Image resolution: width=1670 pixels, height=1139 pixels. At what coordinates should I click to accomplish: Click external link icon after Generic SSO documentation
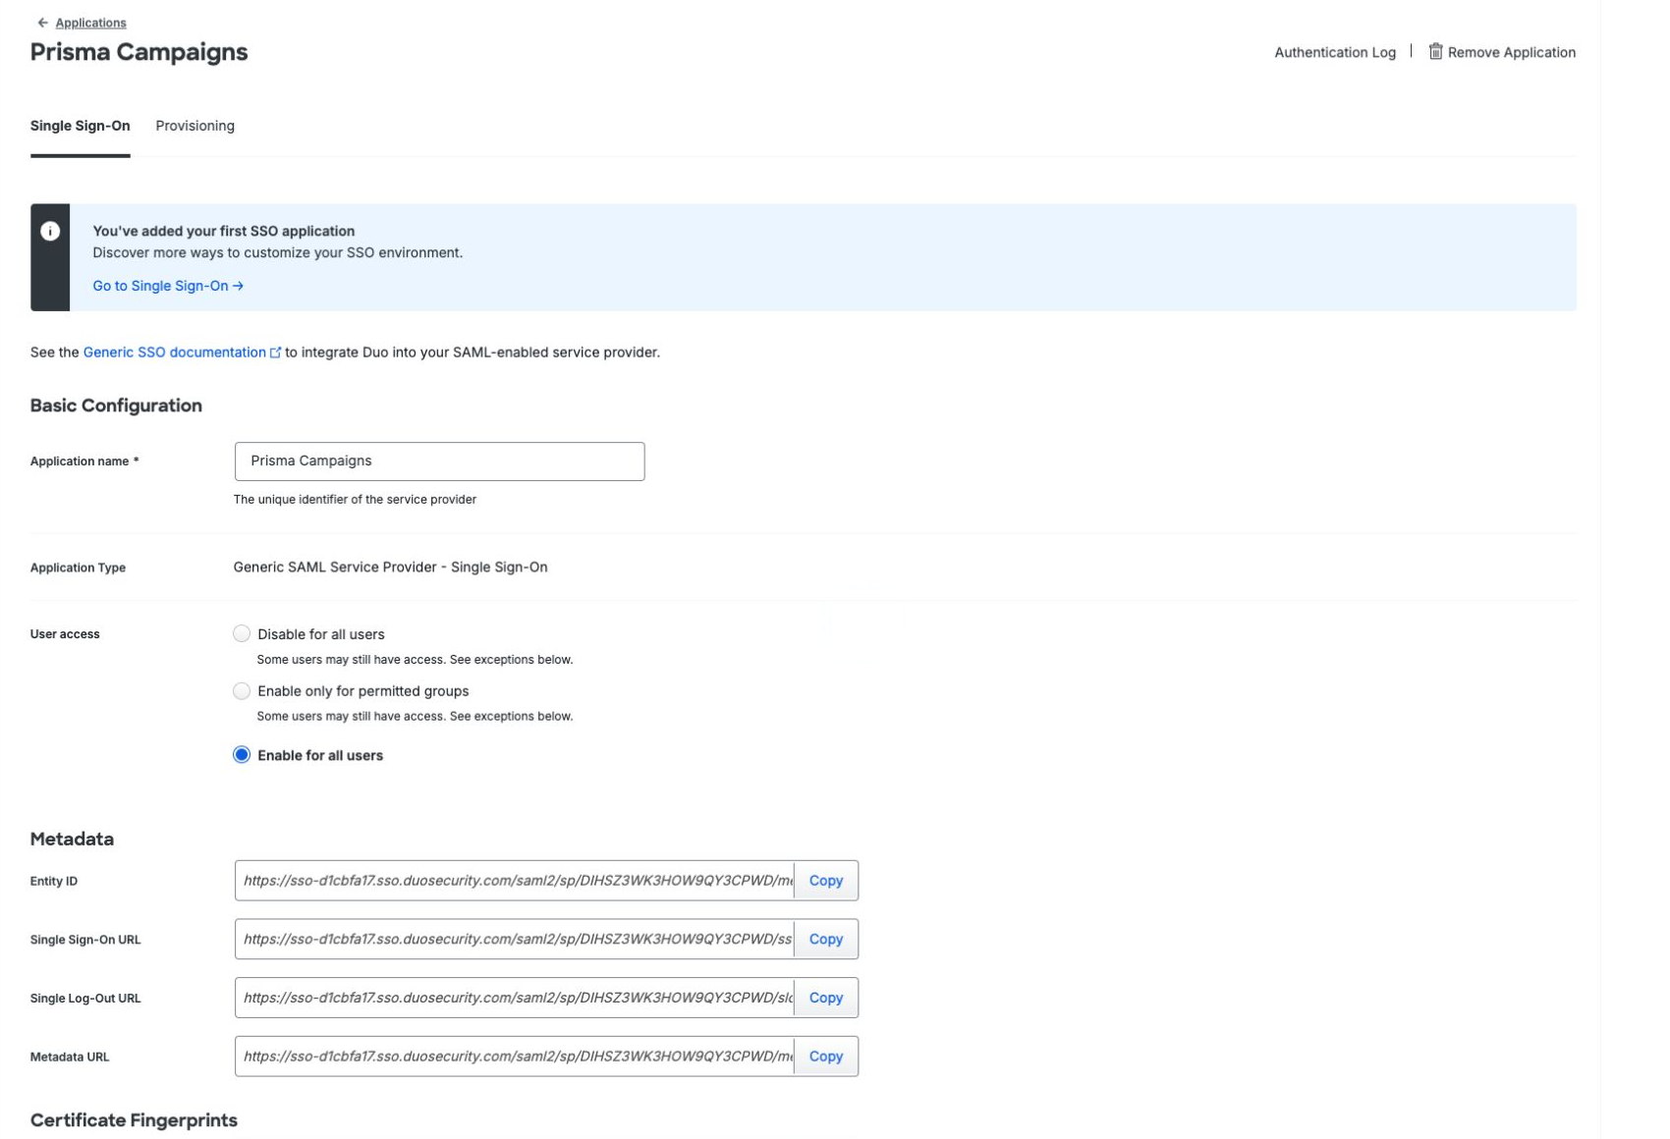[275, 353]
